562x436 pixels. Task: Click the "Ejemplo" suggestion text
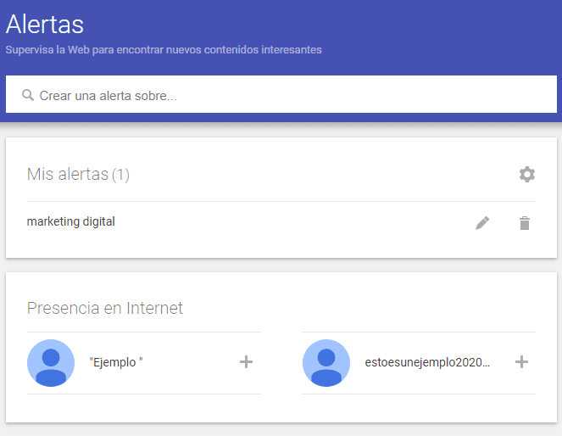(x=116, y=362)
